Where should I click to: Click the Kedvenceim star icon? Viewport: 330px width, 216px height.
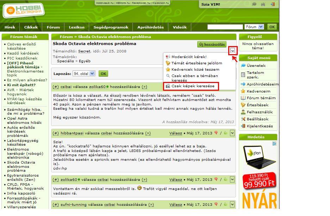coord(243,91)
